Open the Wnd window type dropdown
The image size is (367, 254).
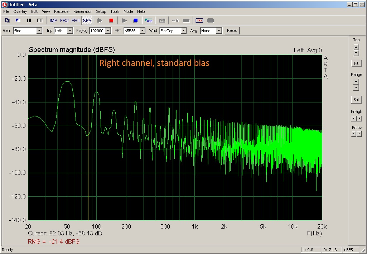tap(184, 31)
